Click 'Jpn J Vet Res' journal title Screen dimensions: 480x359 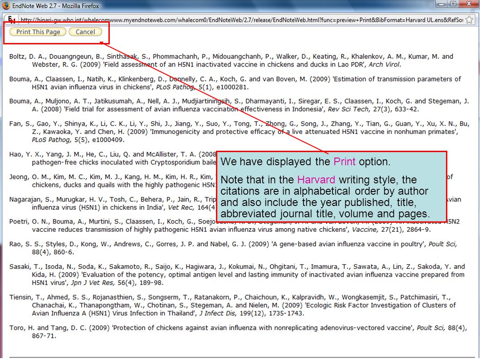coord(93,282)
